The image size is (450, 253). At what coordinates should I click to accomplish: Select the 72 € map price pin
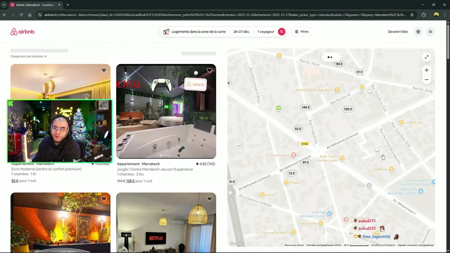click(x=292, y=173)
